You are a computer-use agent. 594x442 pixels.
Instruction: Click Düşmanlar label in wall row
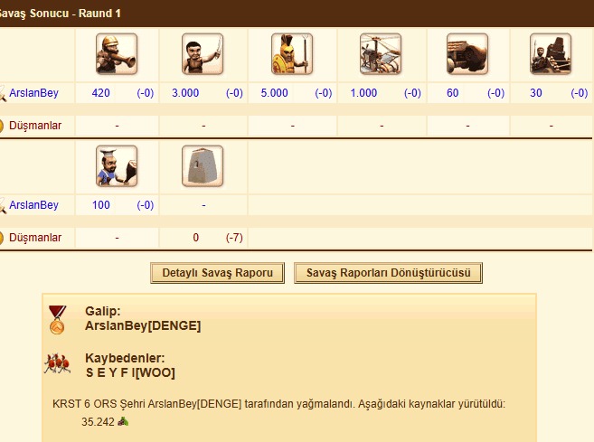35,238
